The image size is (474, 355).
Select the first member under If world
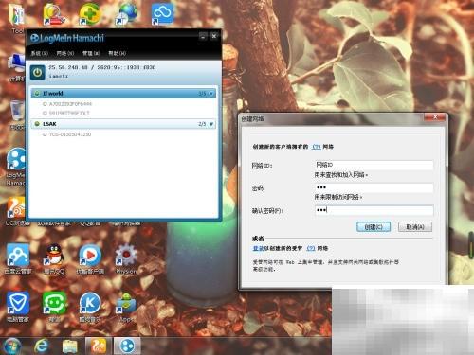point(67,104)
